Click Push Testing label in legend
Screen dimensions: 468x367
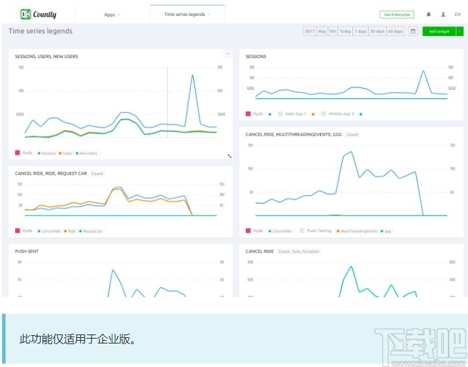[x=319, y=231]
